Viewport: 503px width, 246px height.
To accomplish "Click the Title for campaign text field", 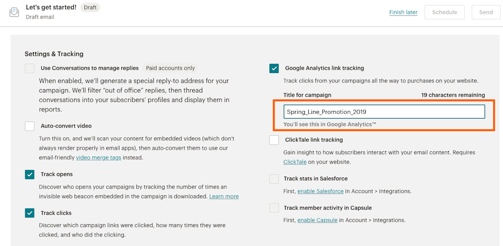I will coord(384,112).
